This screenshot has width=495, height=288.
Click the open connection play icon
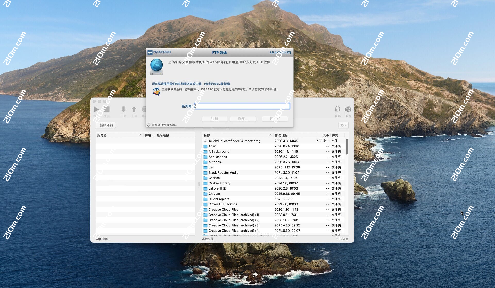[97, 109]
